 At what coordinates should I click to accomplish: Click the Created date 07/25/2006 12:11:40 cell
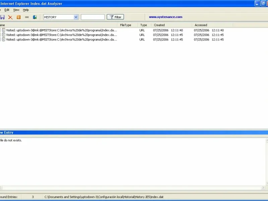click(x=168, y=30)
